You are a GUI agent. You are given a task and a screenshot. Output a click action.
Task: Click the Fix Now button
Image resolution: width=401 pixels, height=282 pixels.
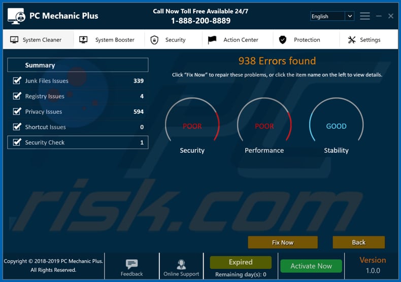coord(283,242)
